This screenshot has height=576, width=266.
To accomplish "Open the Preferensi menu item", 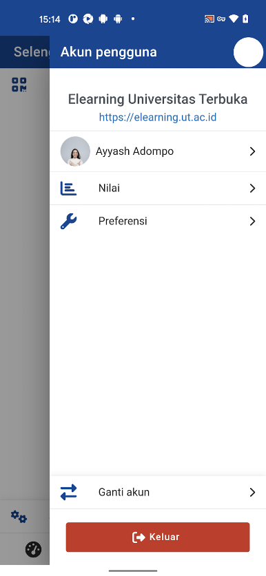I will coord(158,221).
